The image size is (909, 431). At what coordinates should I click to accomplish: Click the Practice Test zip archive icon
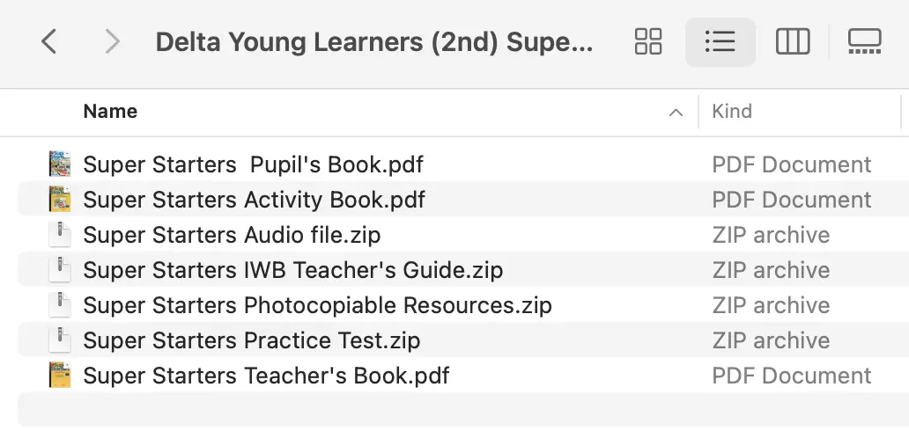[x=60, y=340]
